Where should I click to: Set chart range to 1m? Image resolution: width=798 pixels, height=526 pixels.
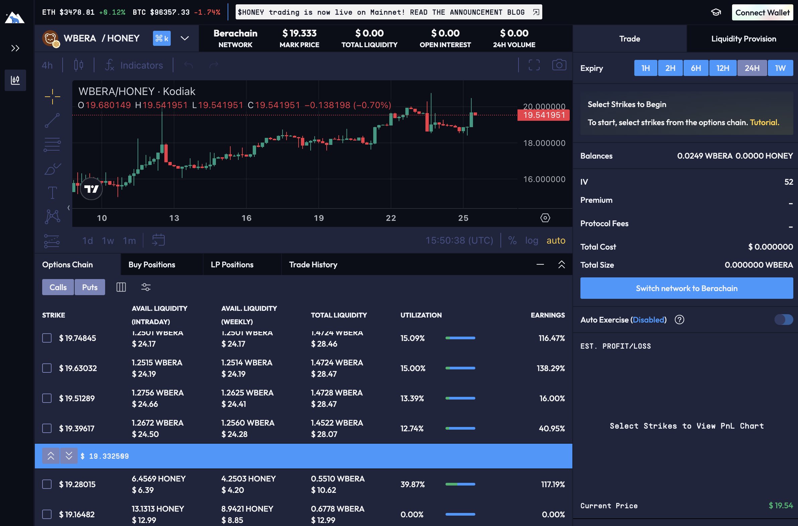[x=129, y=241]
